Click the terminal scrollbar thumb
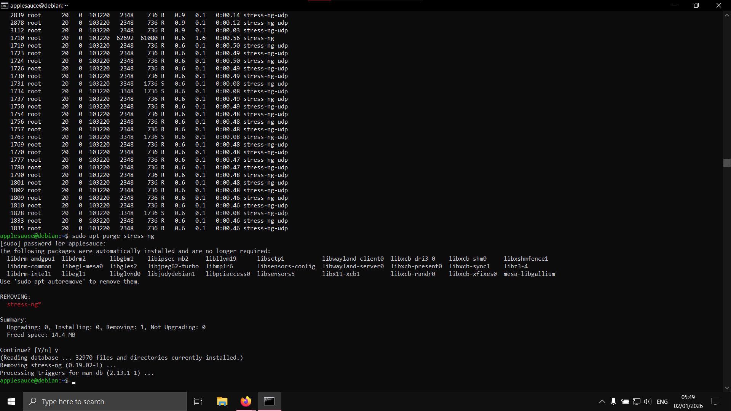The image size is (731, 411). point(727,162)
